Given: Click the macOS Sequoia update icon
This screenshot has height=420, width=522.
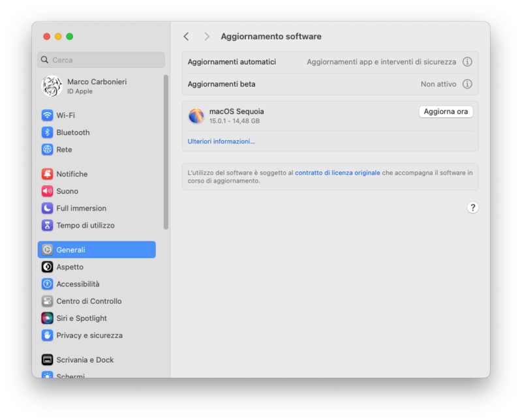Looking at the screenshot, I should (x=196, y=116).
